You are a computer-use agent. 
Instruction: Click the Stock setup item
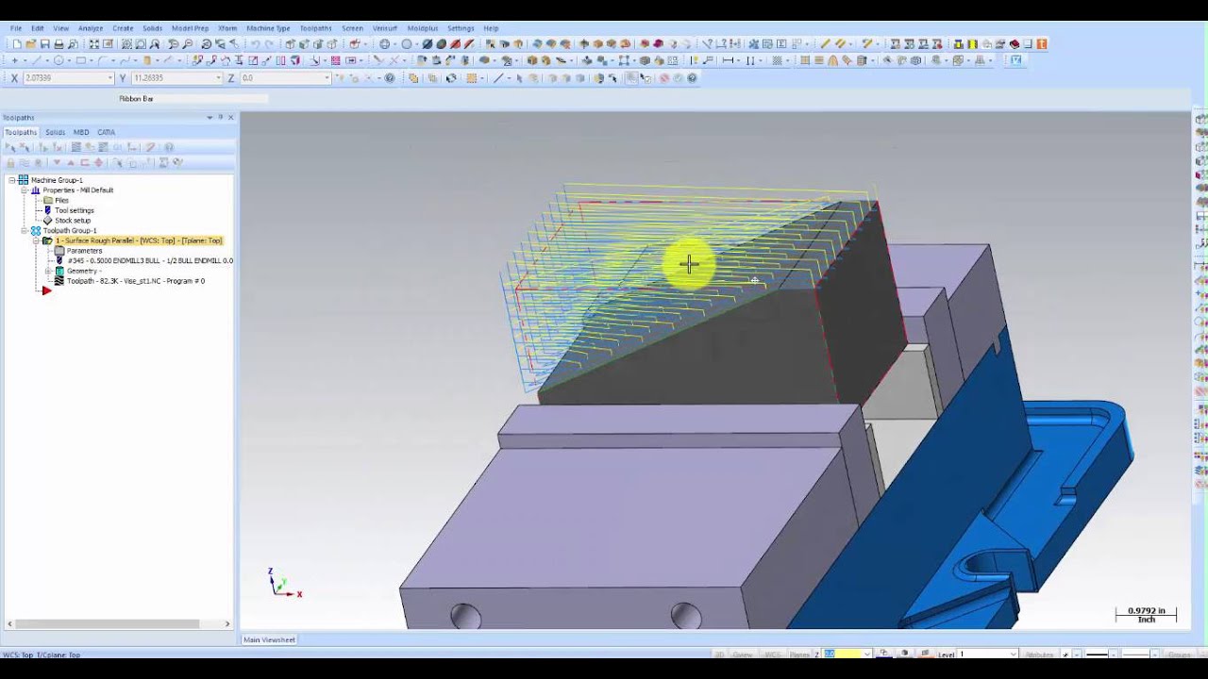[72, 221]
